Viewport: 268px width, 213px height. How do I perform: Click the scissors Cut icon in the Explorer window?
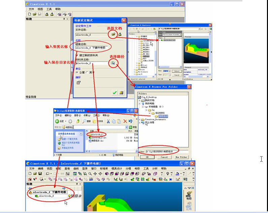[x=108, y=121]
